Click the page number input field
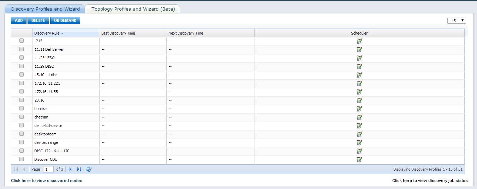The height and width of the screenshot is (189, 477). (x=48, y=169)
